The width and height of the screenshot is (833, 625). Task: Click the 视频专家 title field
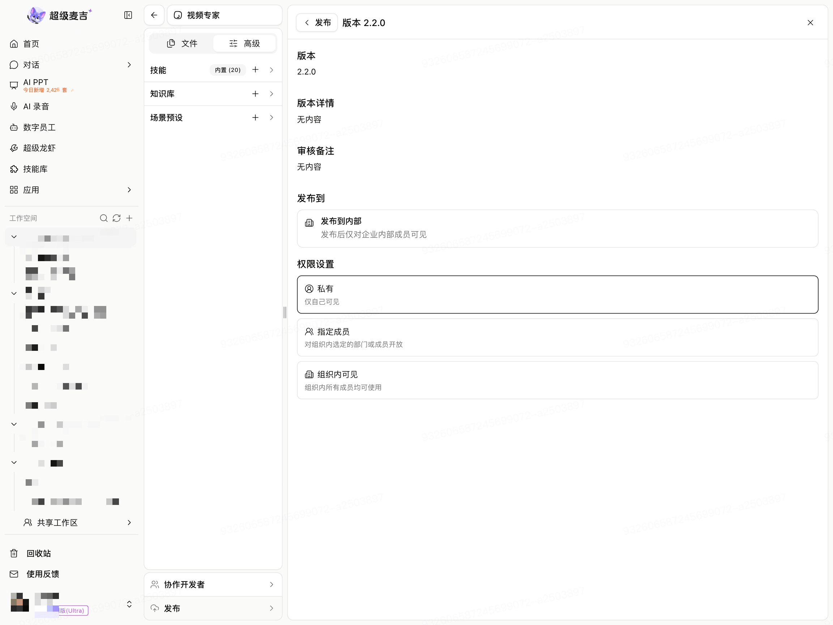pos(225,15)
